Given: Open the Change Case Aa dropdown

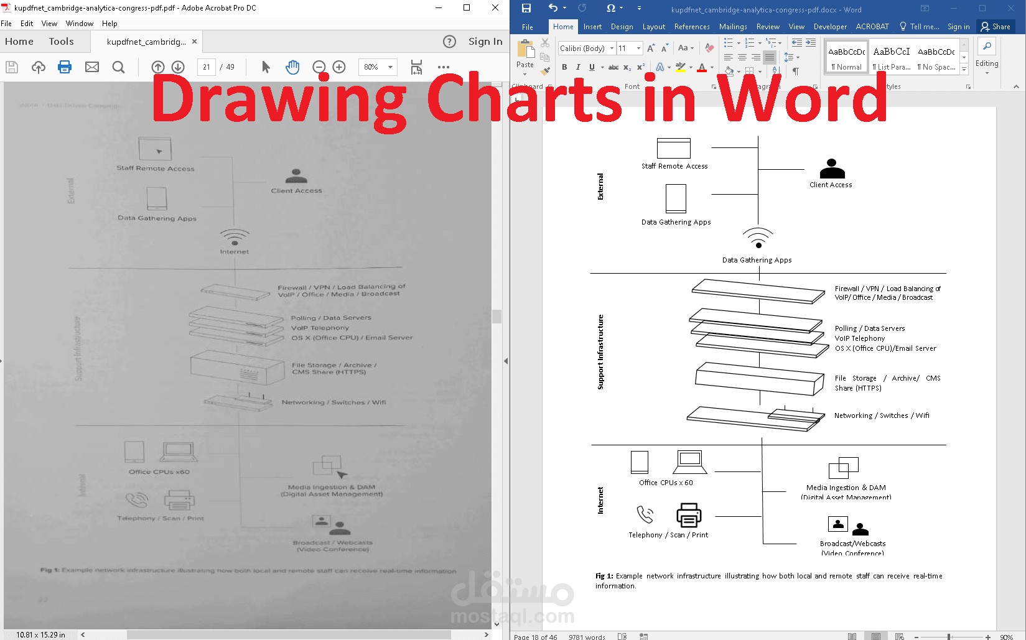Looking at the screenshot, I should 686,48.
